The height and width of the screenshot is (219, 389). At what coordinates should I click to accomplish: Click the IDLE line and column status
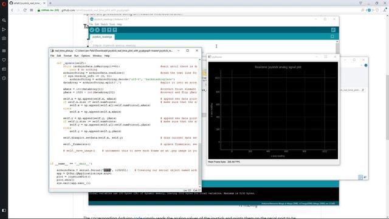coord(192,190)
